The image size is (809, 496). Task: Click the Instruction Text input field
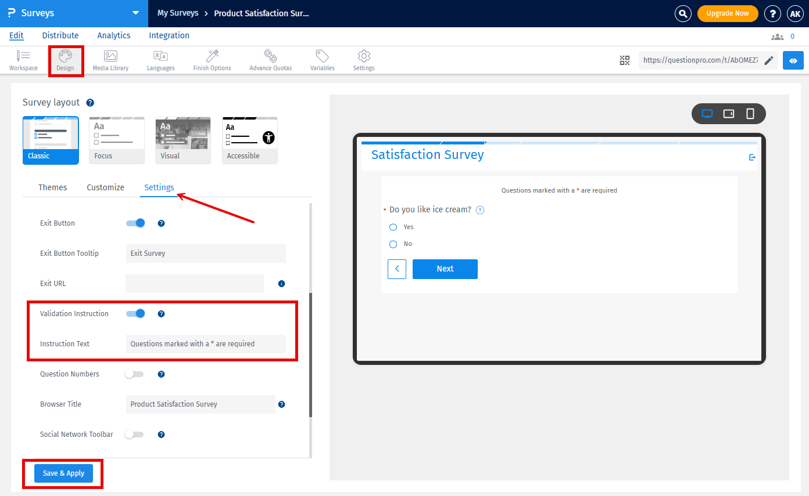pyautogui.click(x=206, y=343)
